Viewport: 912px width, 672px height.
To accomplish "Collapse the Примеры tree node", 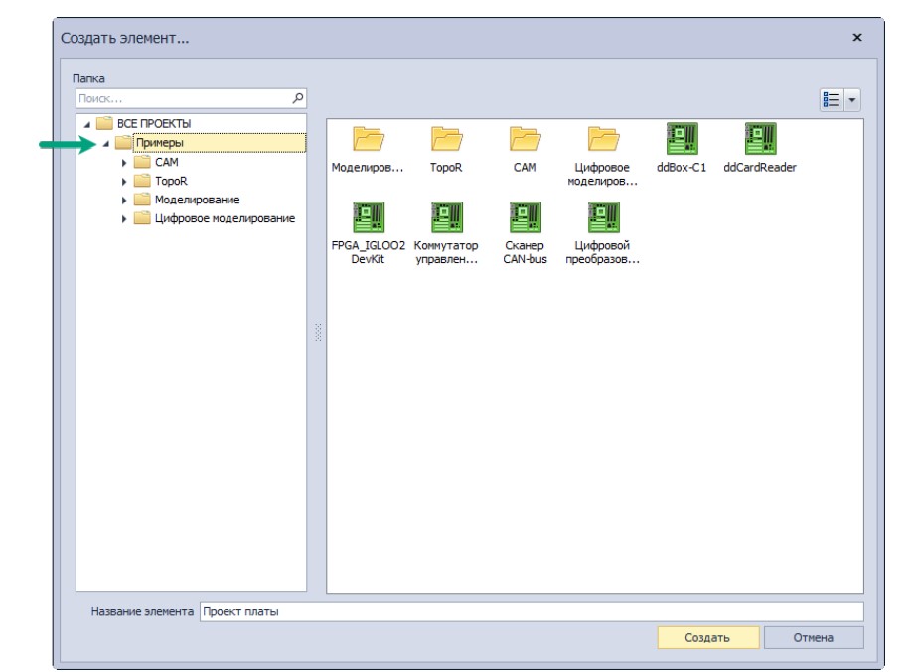I will tap(106, 143).
